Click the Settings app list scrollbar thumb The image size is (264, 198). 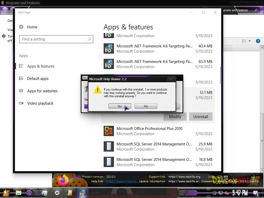tap(220, 75)
